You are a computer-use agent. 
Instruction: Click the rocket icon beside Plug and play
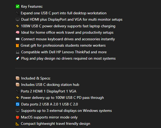(x=17, y=59)
